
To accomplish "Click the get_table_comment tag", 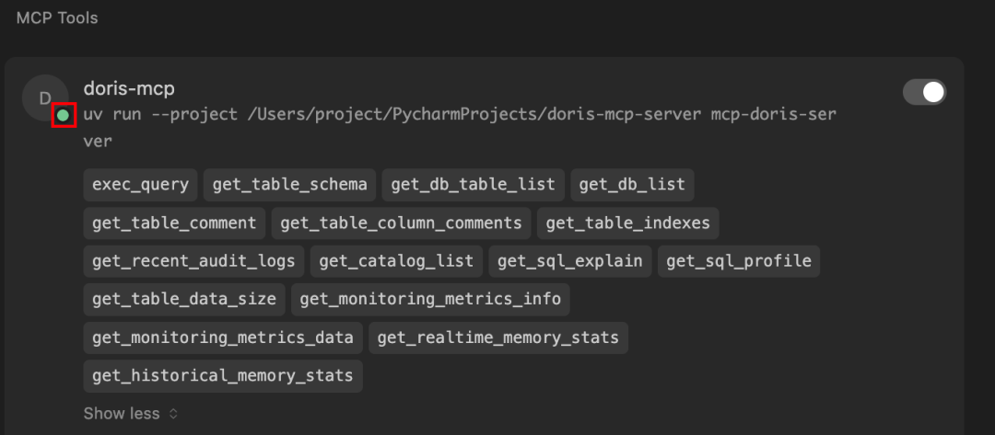I will (x=174, y=223).
